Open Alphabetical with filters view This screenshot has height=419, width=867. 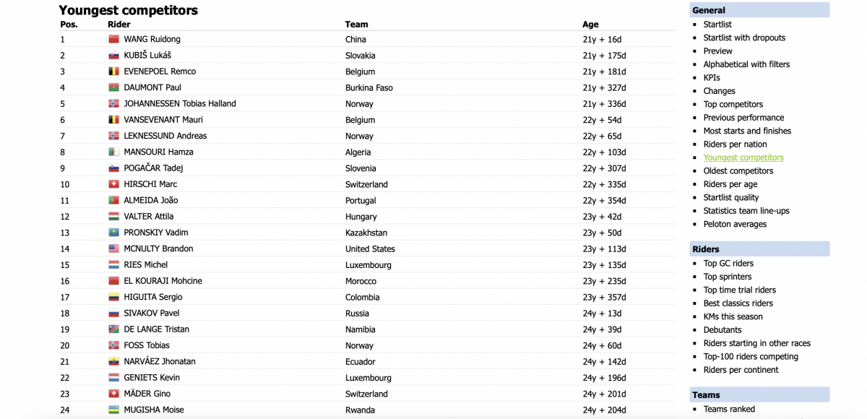click(746, 64)
